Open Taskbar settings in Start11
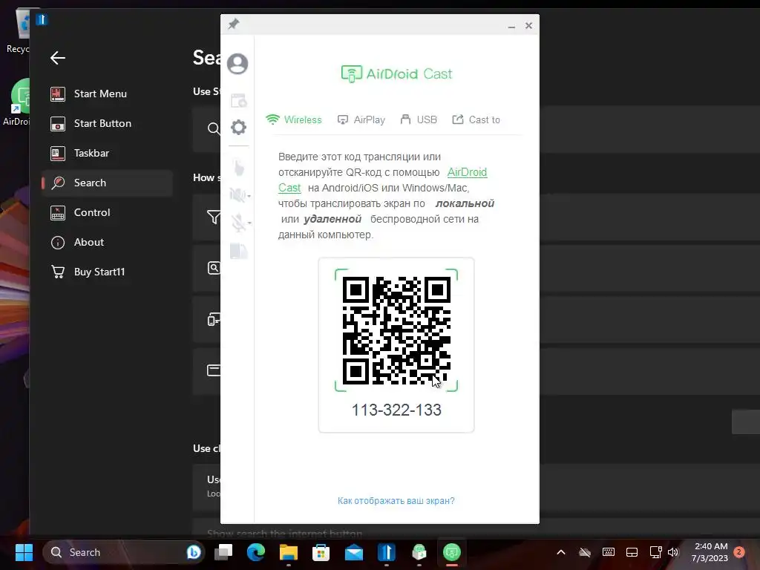760x570 pixels. tap(107, 153)
